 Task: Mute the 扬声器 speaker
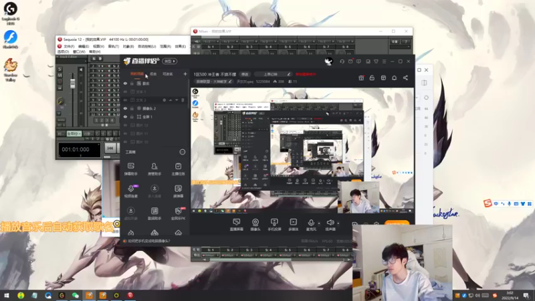tap(330, 225)
